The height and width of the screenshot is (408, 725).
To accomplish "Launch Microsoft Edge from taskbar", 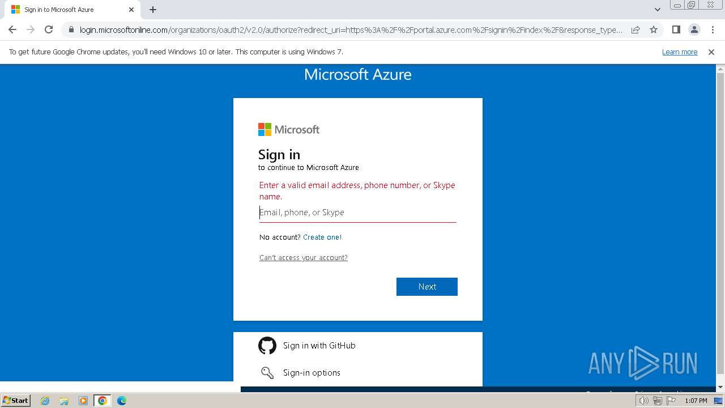I will click(122, 401).
